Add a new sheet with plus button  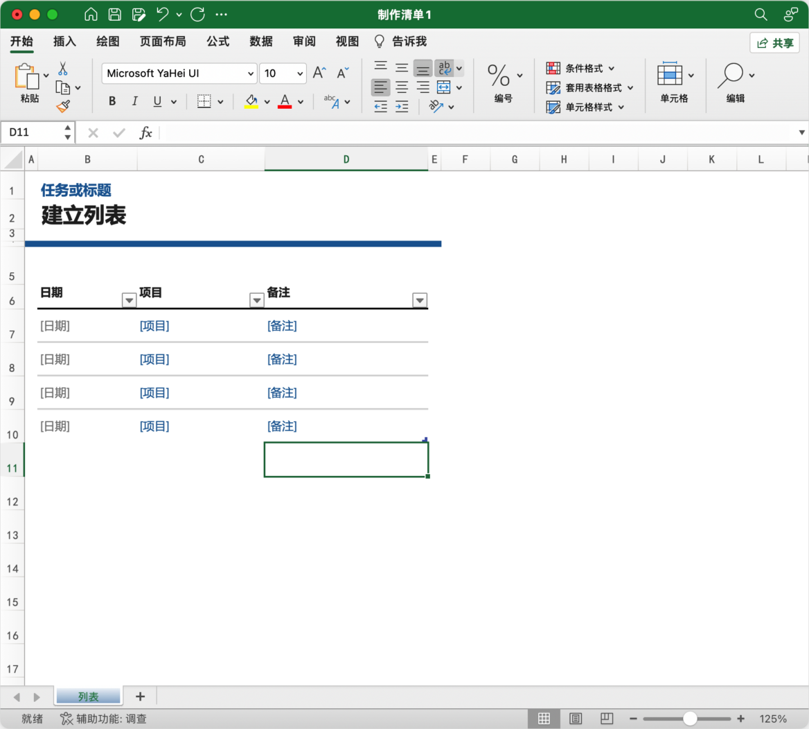tap(140, 696)
